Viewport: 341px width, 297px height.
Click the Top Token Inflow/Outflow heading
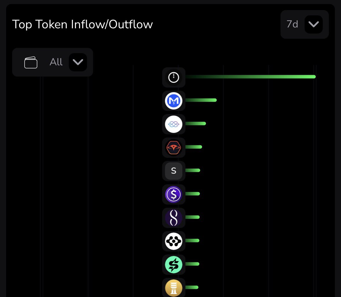pos(82,24)
